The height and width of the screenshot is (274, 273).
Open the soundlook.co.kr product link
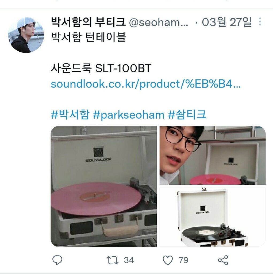(x=146, y=84)
